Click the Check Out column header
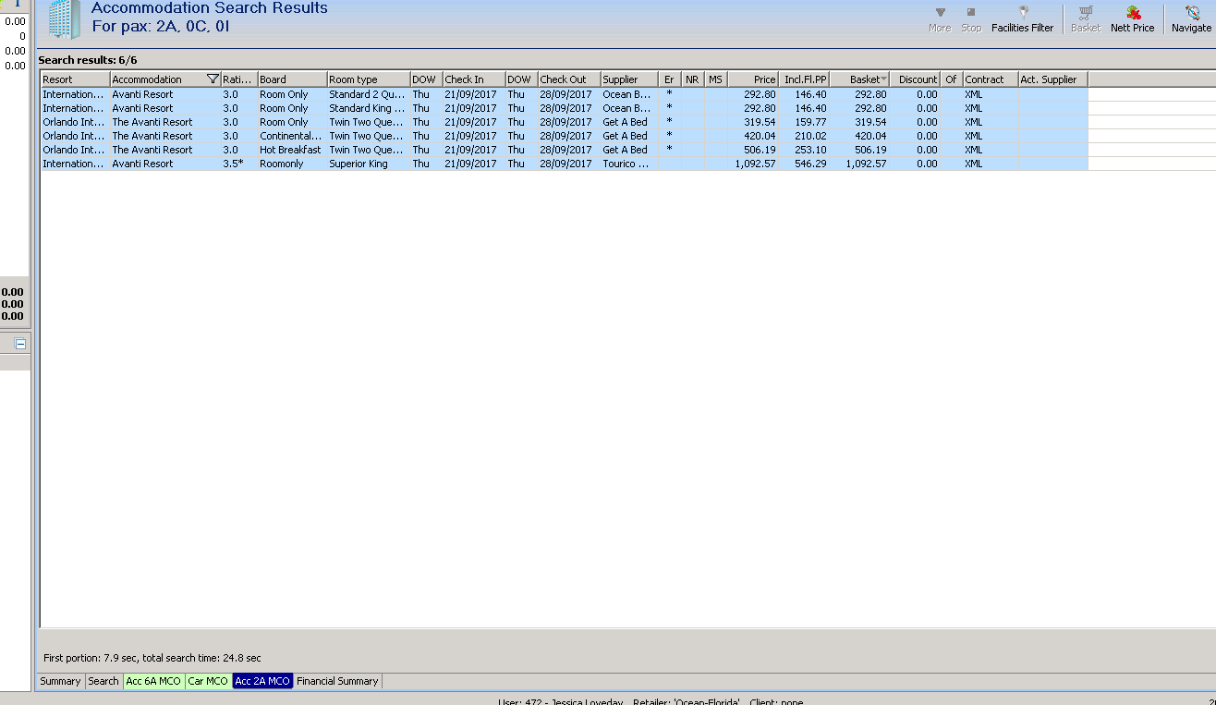The image size is (1216, 705). click(569, 79)
